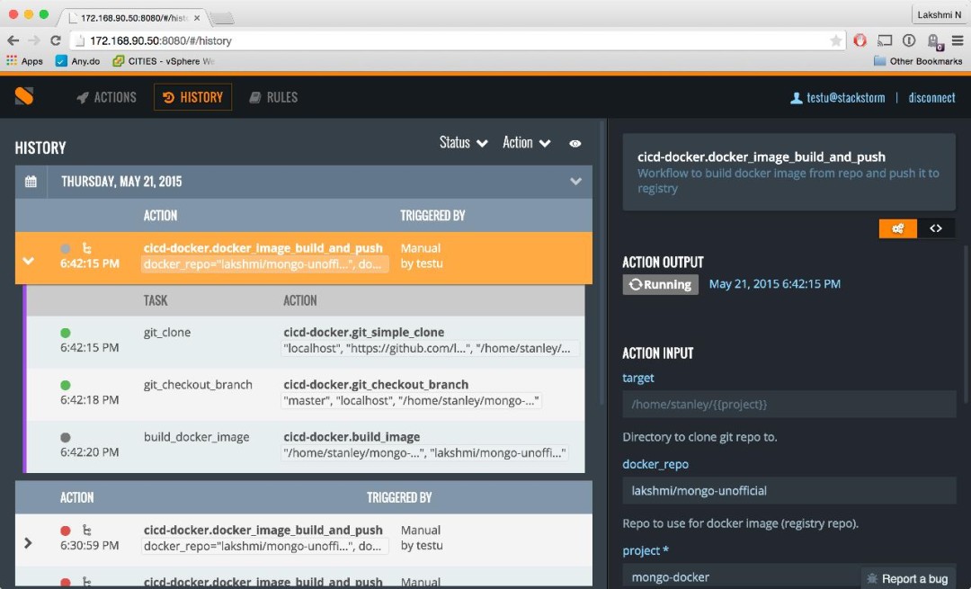Click the 6:42:20 PM timestamp

pos(90,452)
